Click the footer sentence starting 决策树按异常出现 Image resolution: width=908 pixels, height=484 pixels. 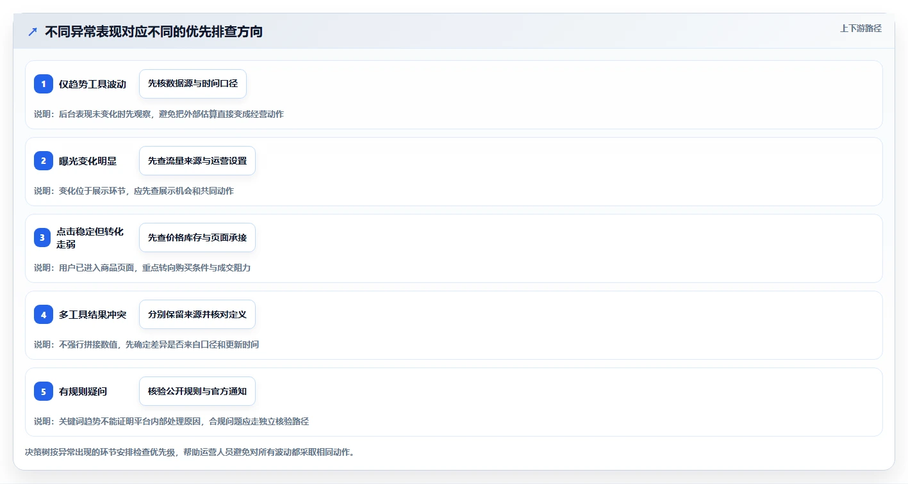coord(190,452)
